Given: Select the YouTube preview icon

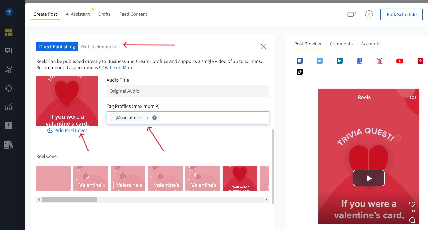Looking at the screenshot, I should coord(400,61).
